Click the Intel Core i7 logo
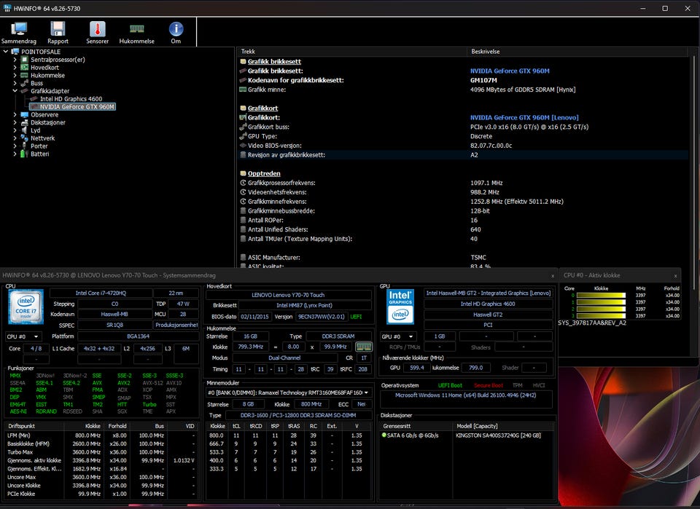 26,307
